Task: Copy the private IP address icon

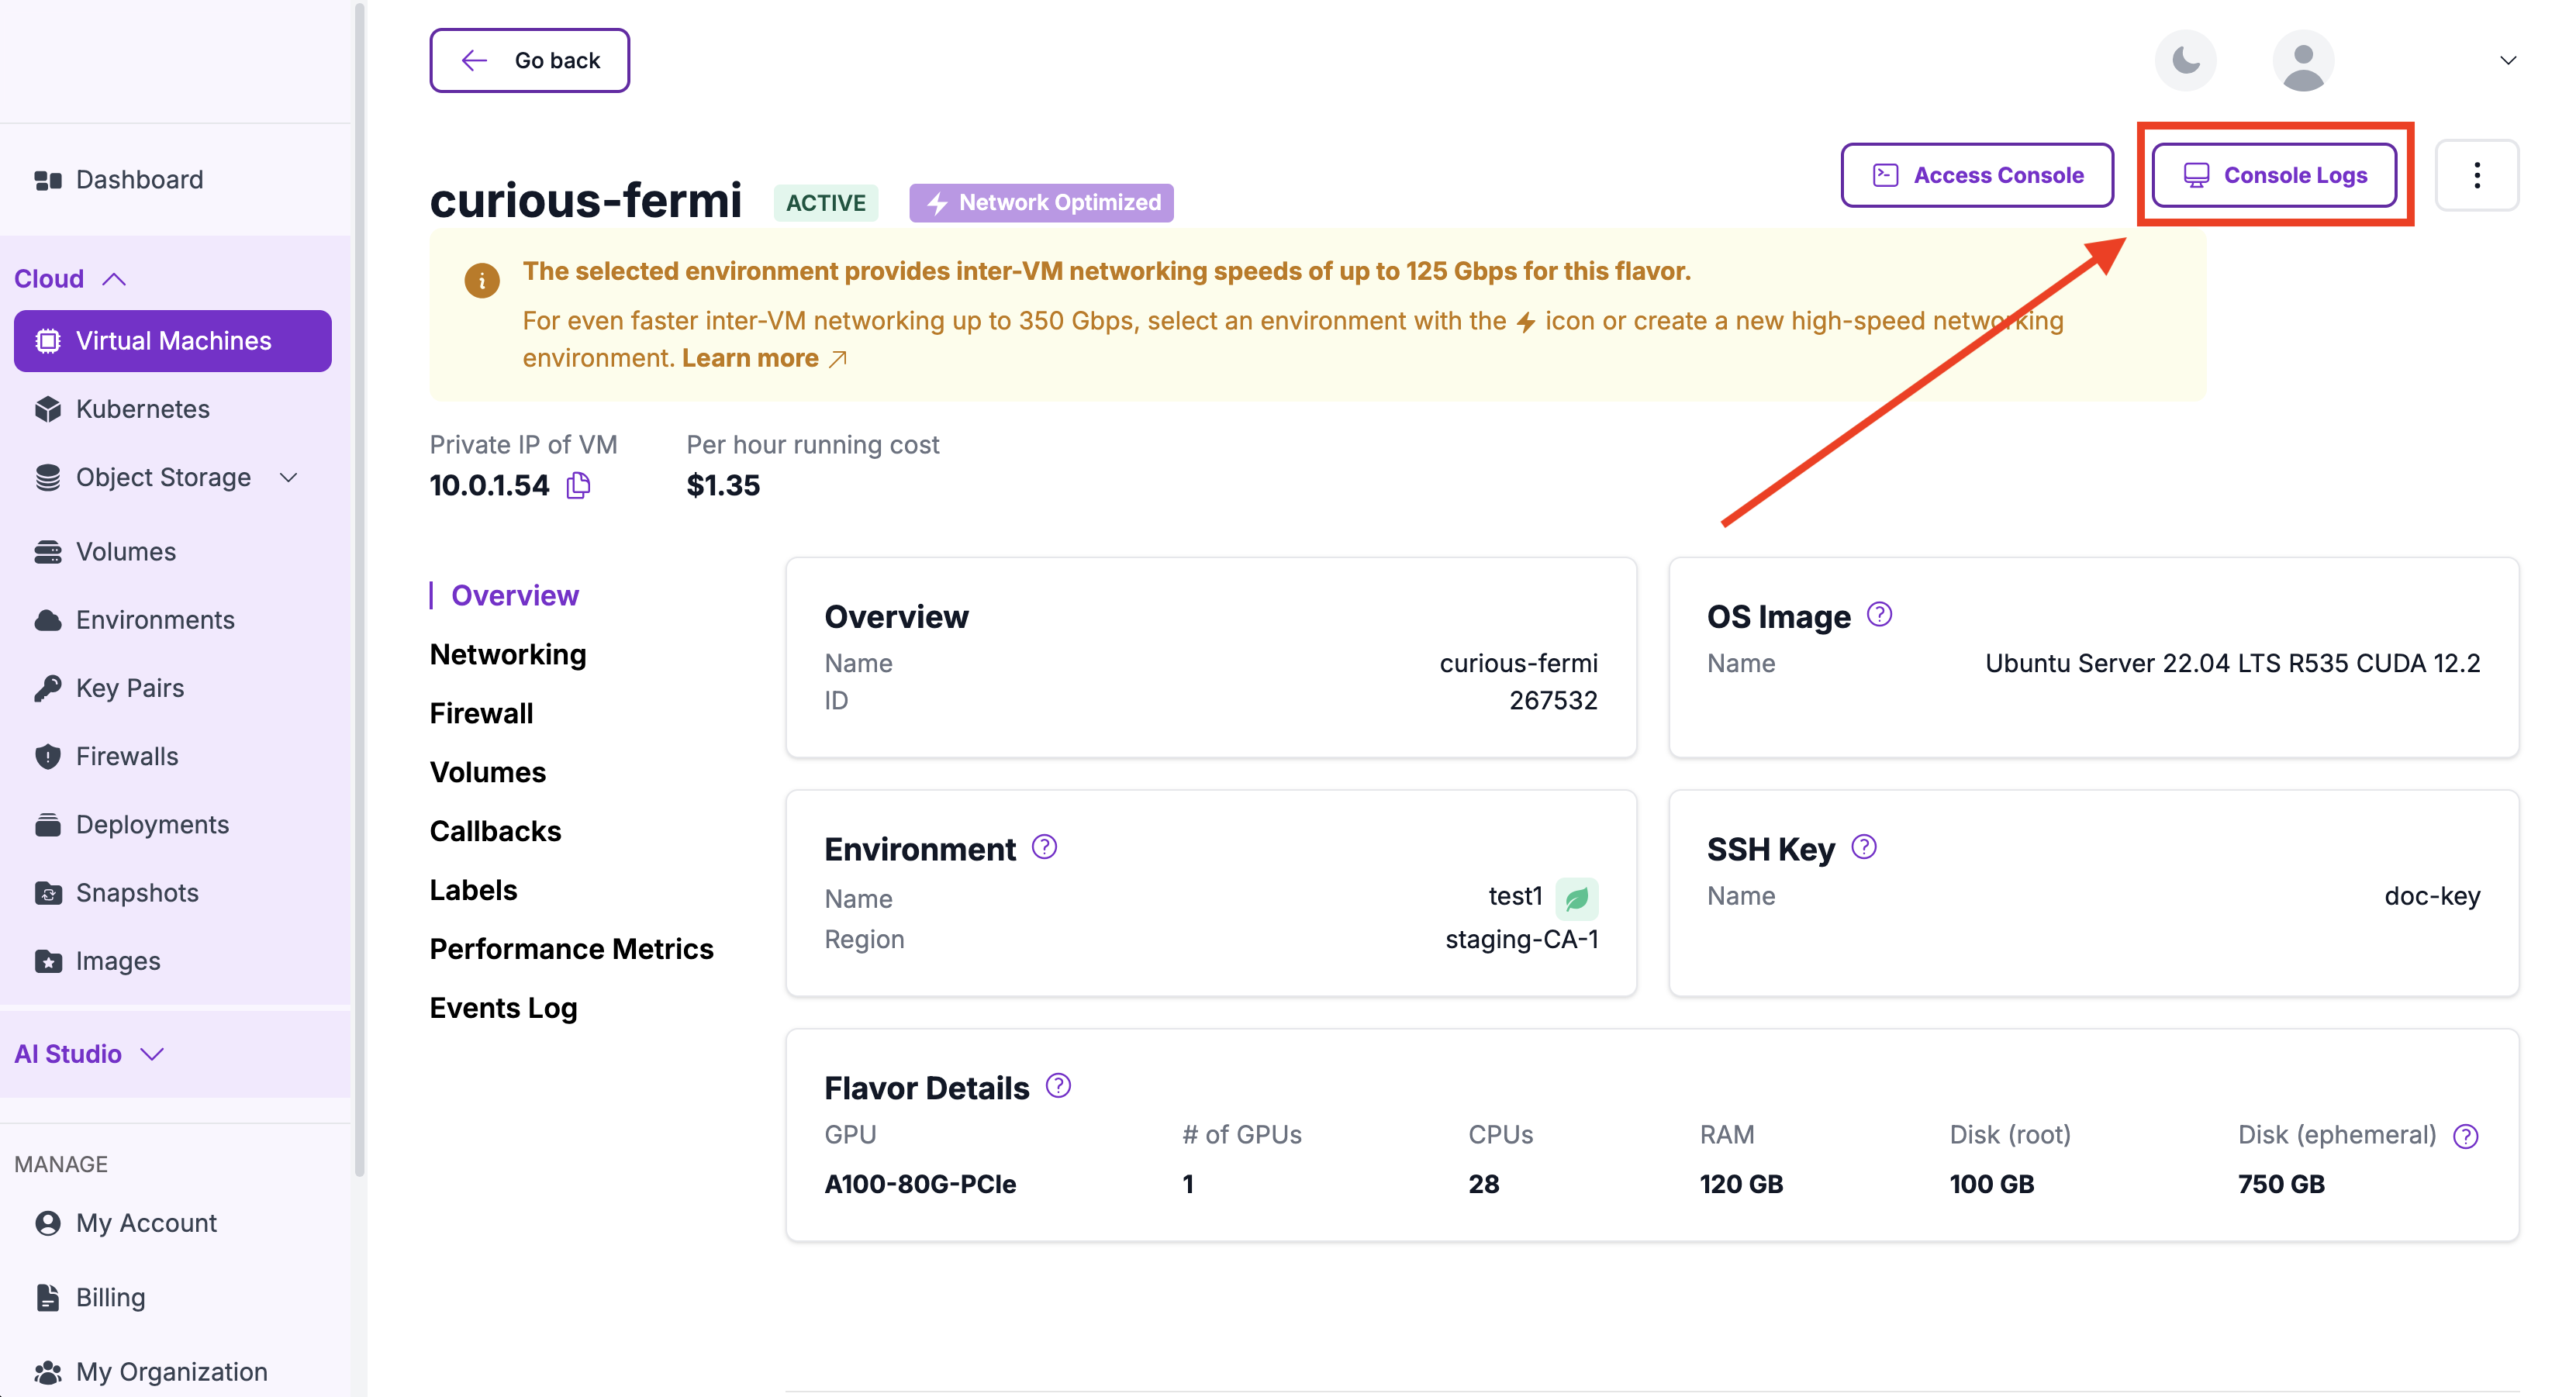Action: click(x=578, y=486)
